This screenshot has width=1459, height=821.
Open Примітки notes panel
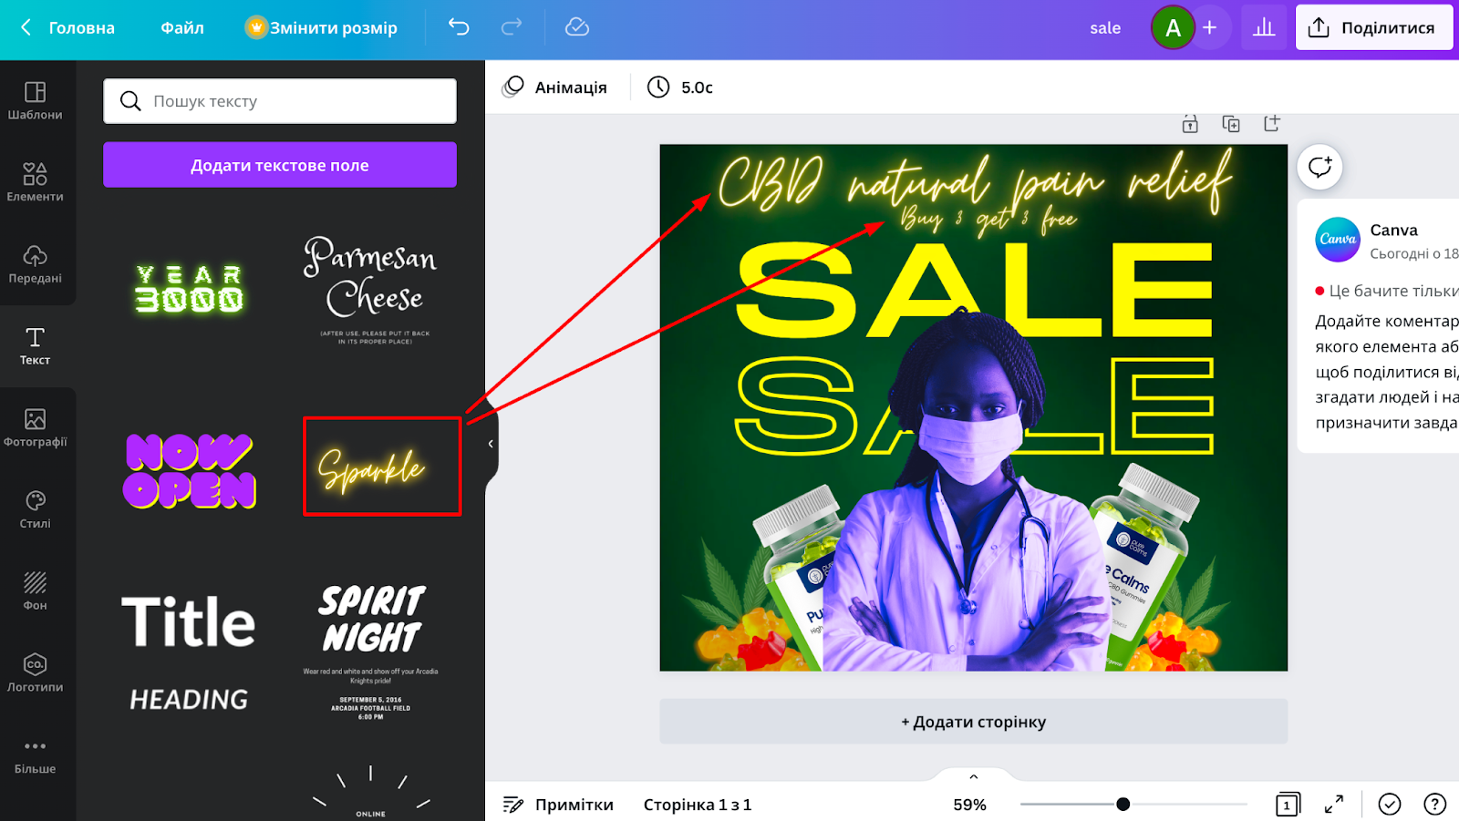558,805
